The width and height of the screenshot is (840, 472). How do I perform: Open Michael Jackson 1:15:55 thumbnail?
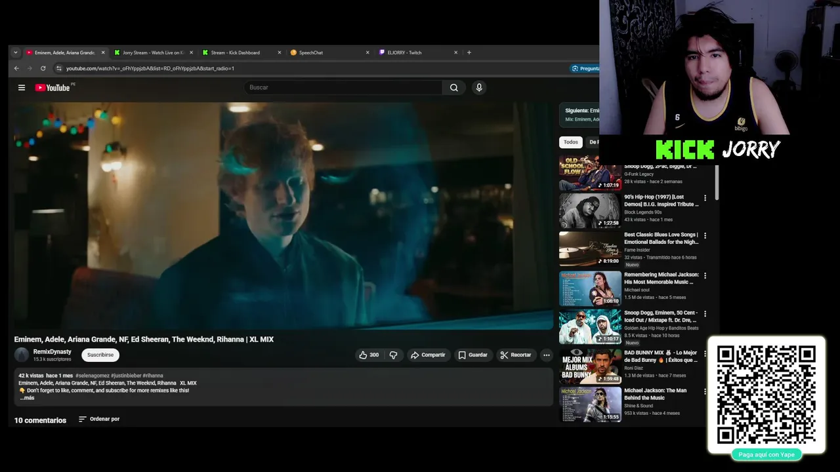590,404
